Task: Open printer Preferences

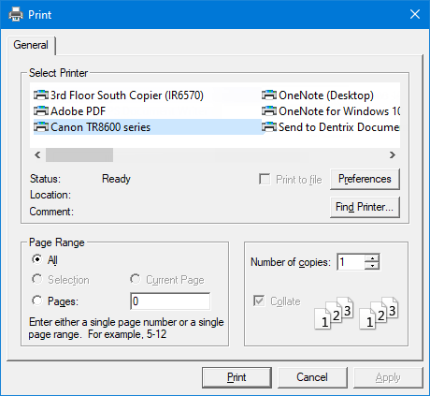Action: [x=365, y=179]
